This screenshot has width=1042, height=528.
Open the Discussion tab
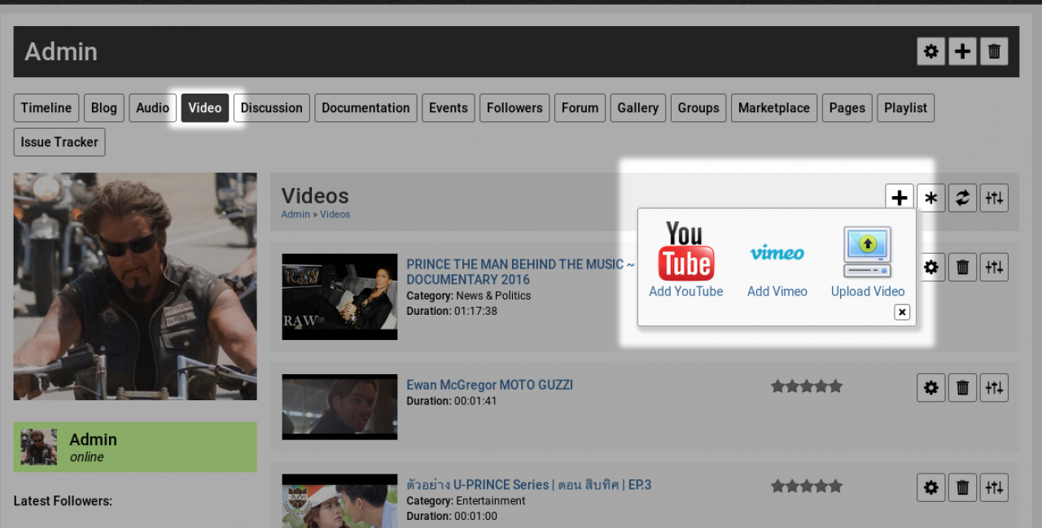click(272, 107)
